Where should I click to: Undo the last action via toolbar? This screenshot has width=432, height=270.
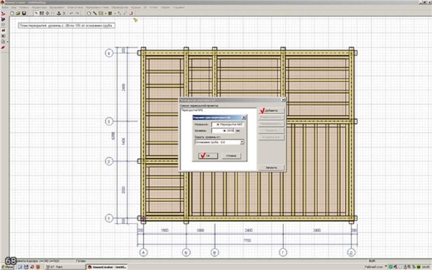tap(72, 13)
